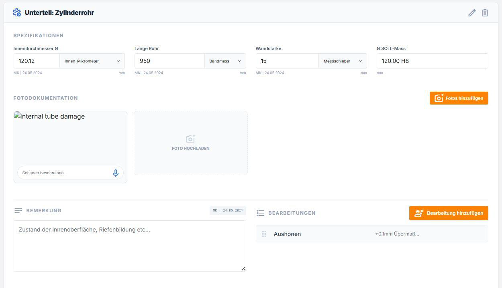Click the Bemerkung textarea resize grip
The image size is (502, 288).
(243, 269)
